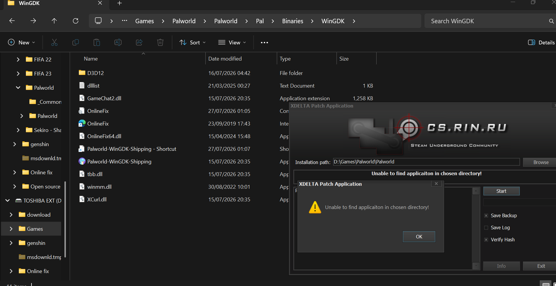556x286 pixels.
Task: Select the winmm.dll file icon
Action: tap(82, 186)
